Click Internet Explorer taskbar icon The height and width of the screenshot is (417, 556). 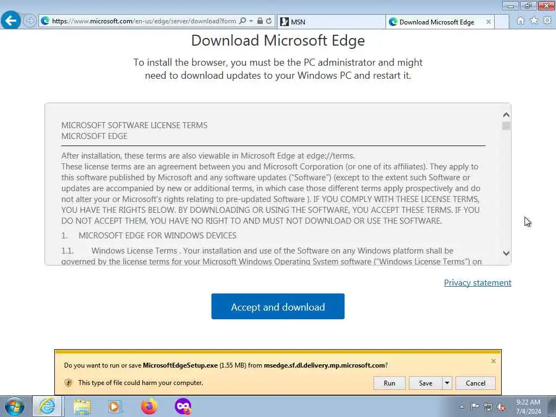(47, 406)
